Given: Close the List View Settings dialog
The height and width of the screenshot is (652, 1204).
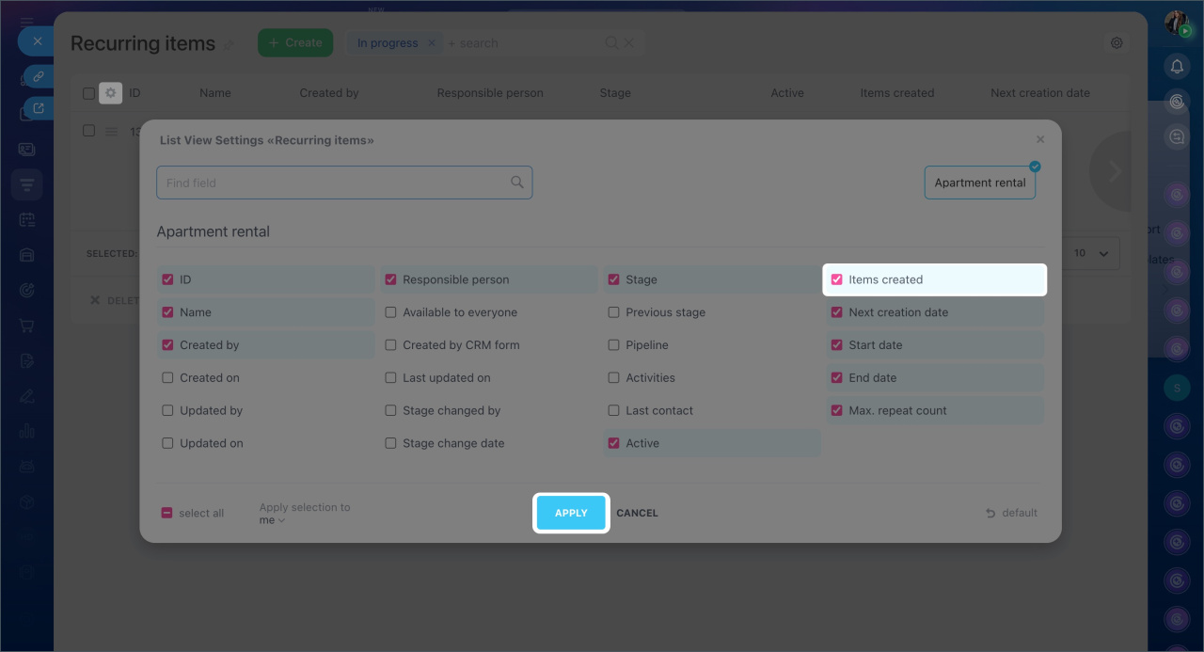Looking at the screenshot, I should [x=1040, y=139].
